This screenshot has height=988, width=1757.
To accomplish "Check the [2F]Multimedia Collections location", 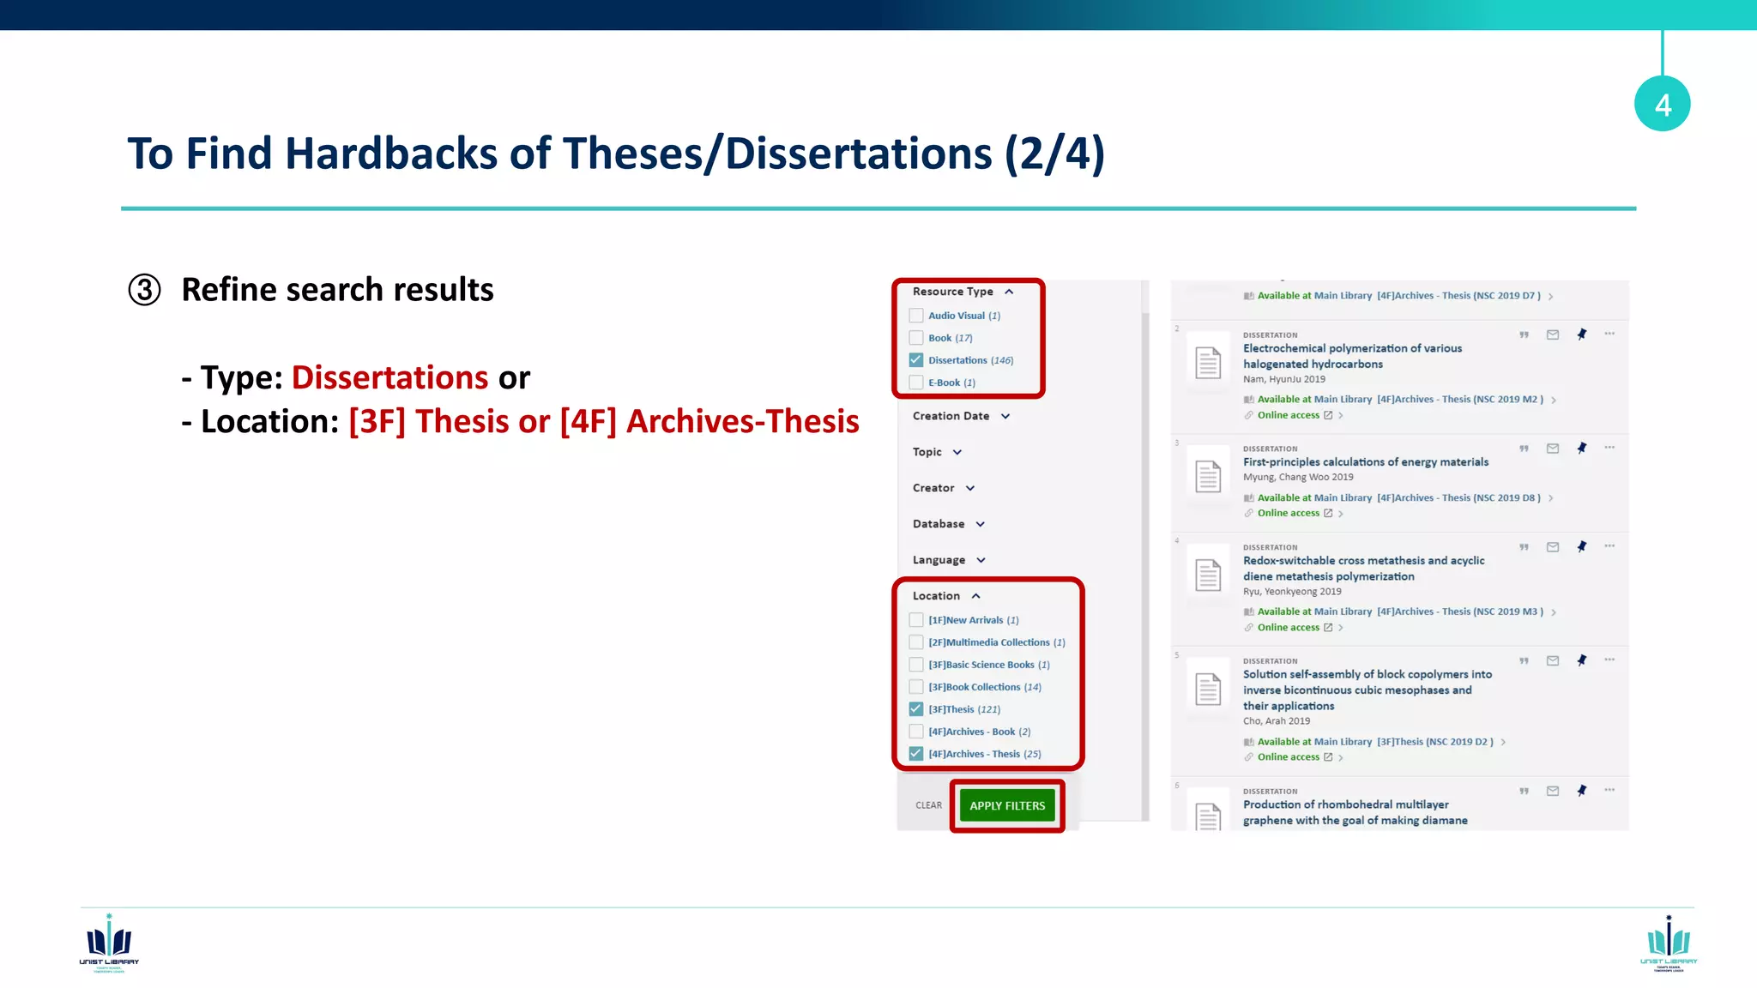I will [x=916, y=642].
